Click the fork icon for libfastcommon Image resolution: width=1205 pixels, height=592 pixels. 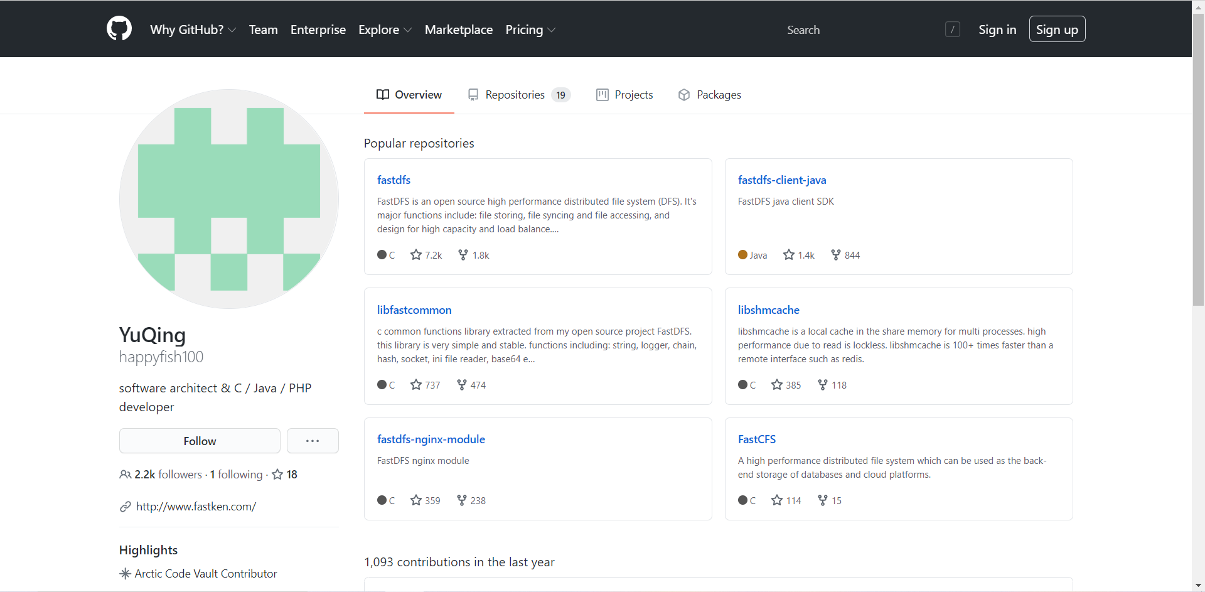pyautogui.click(x=462, y=385)
